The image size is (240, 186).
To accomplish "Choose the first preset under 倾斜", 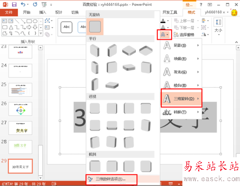I will [95, 166].
